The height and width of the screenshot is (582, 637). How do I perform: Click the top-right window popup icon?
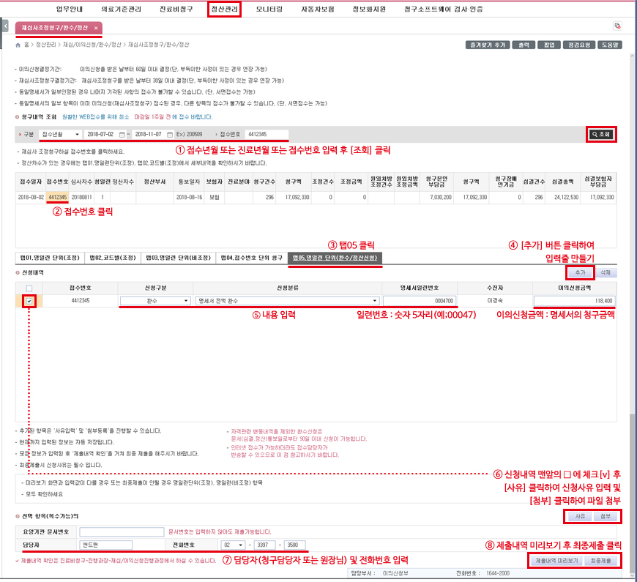617,26
